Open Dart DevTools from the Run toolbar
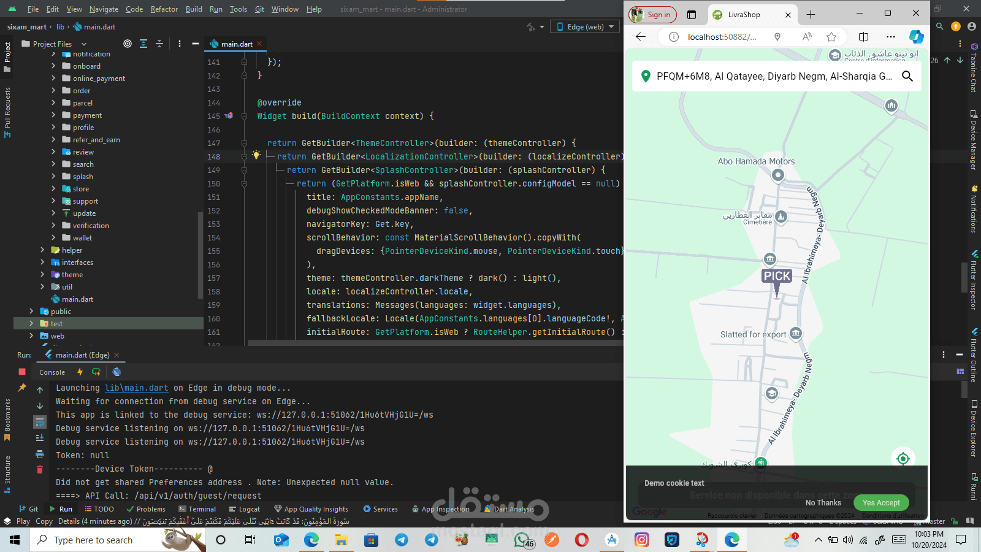 click(x=116, y=372)
